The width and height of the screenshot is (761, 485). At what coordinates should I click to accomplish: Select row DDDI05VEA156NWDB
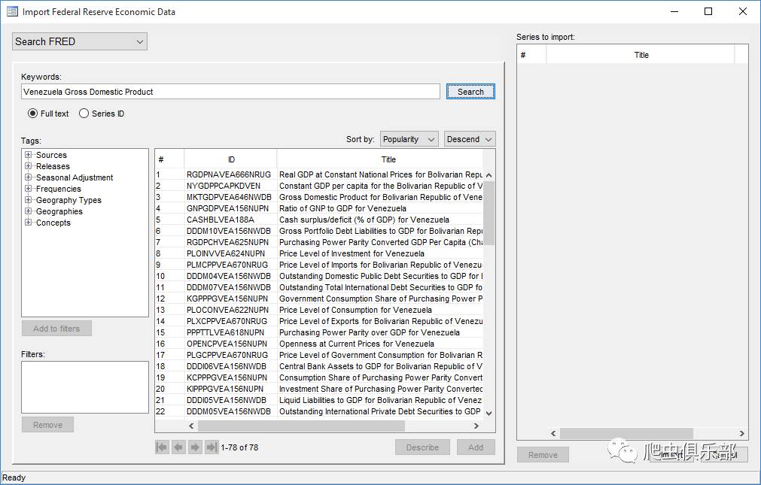coord(319,400)
